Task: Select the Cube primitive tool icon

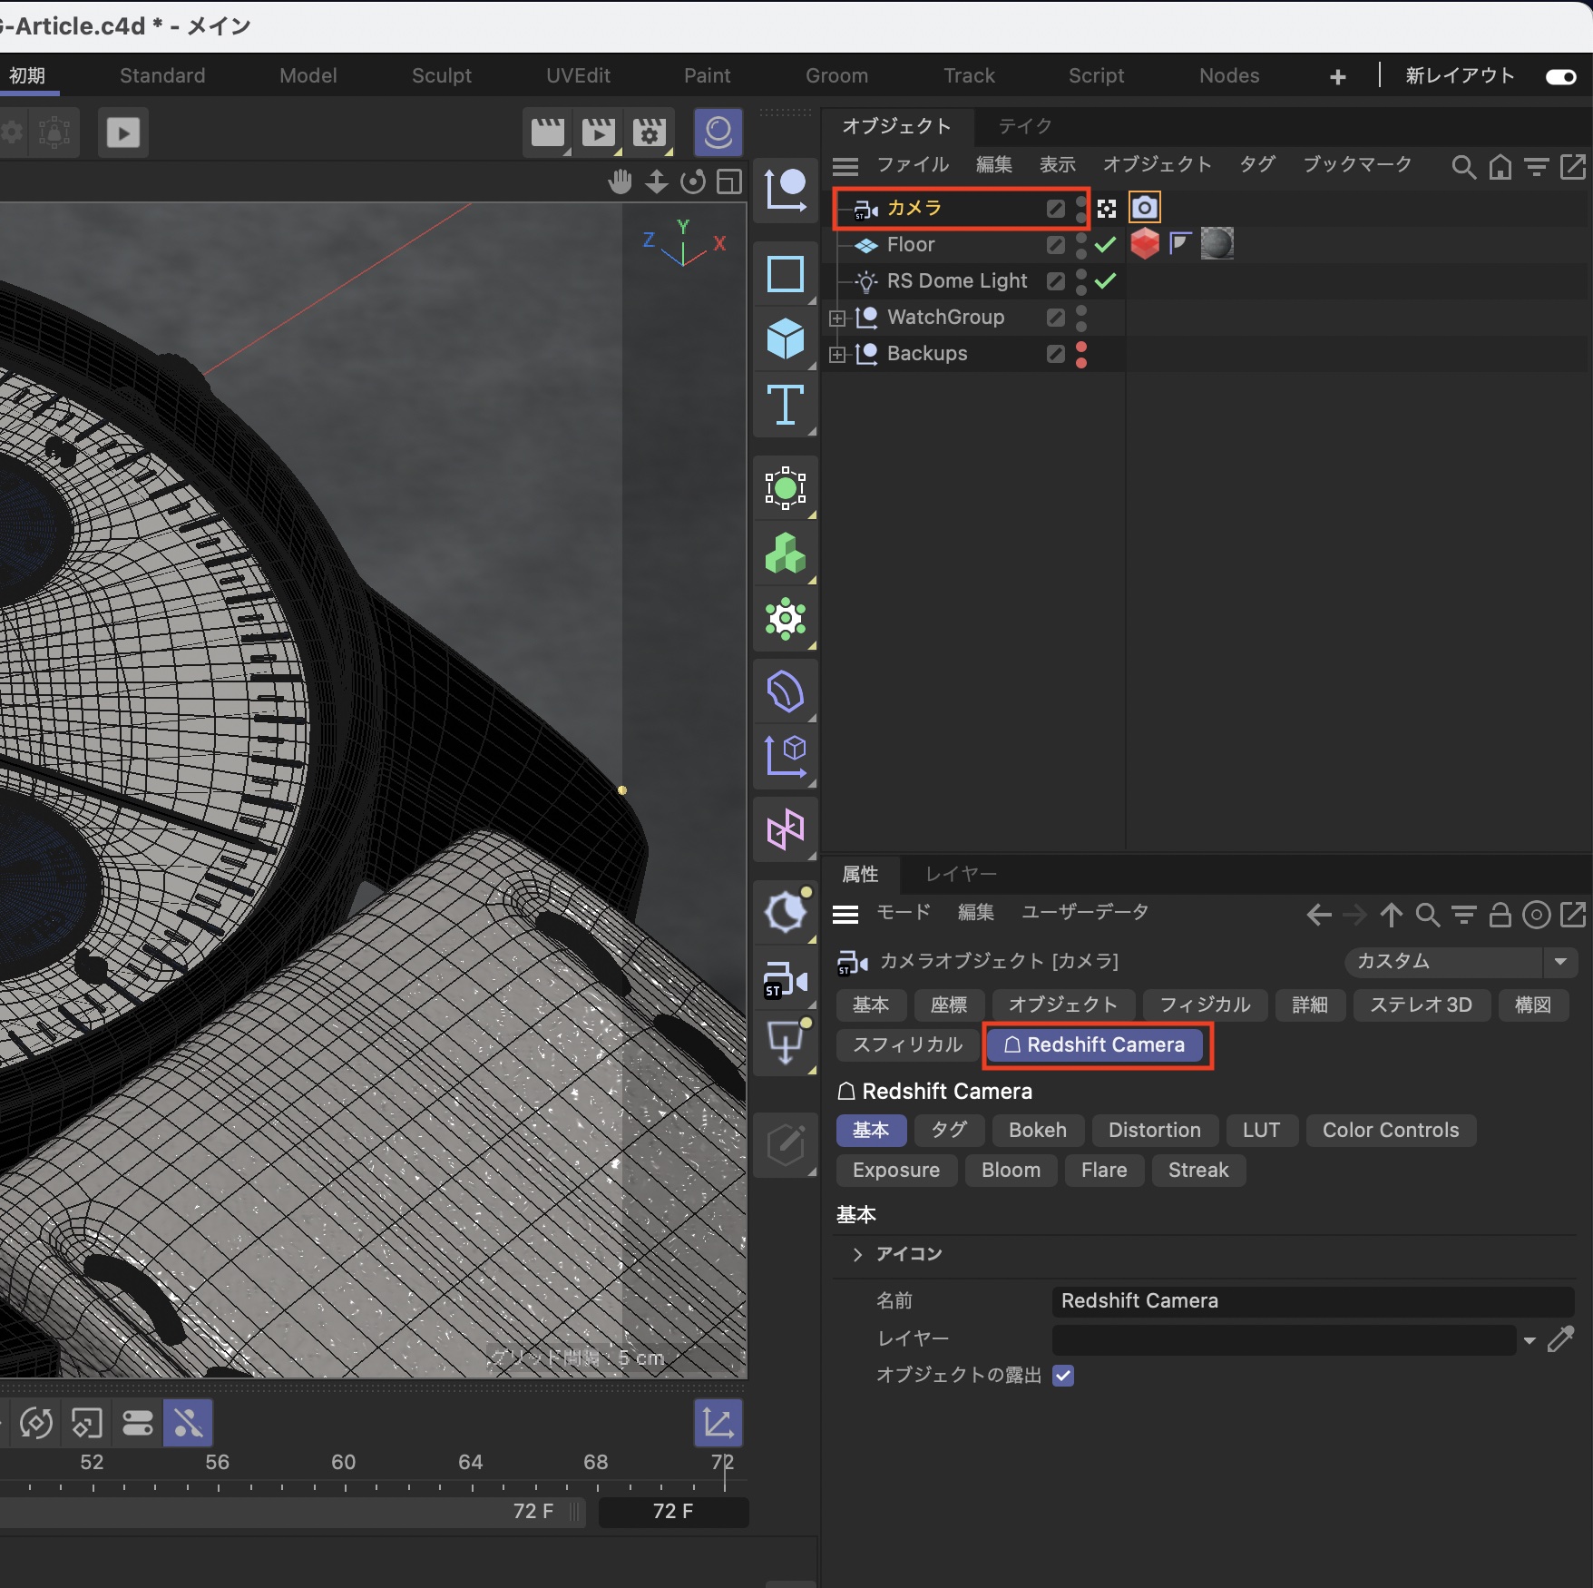Action: [x=785, y=339]
